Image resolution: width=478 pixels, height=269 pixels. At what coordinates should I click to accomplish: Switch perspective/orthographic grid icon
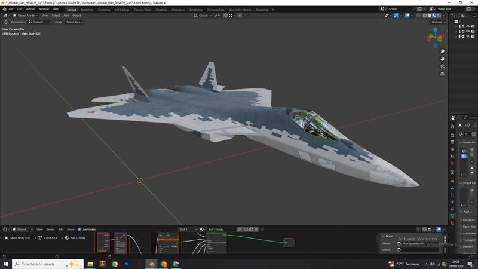pyautogui.click(x=442, y=74)
